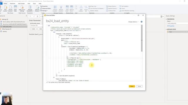
Task: Click the Clear button under Enter Parameter
Action: [41, 29]
